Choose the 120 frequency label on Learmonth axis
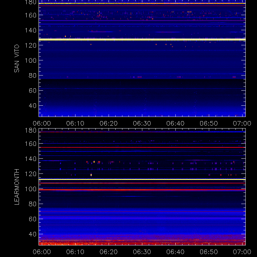 click(31, 174)
